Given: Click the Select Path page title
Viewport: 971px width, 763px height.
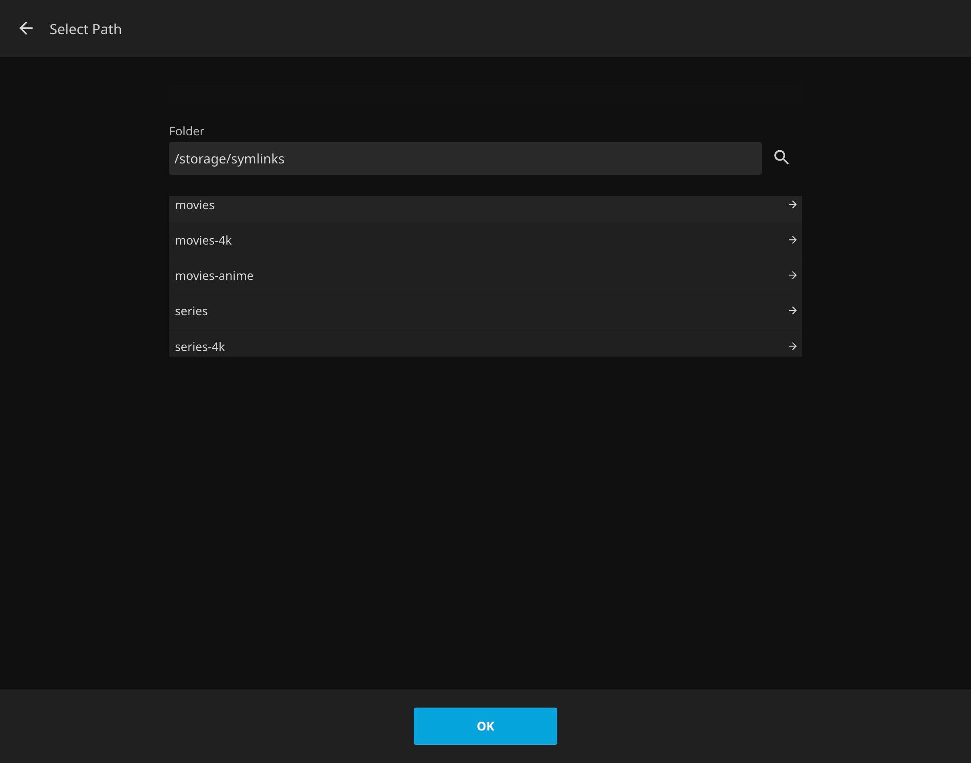Looking at the screenshot, I should [x=85, y=29].
